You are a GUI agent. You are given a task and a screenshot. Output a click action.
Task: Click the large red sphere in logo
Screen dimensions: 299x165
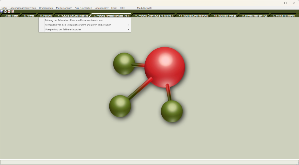pos(165,67)
